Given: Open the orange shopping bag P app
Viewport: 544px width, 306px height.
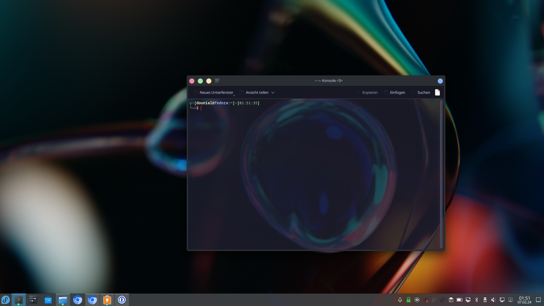Looking at the screenshot, I should click(x=107, y=300).
